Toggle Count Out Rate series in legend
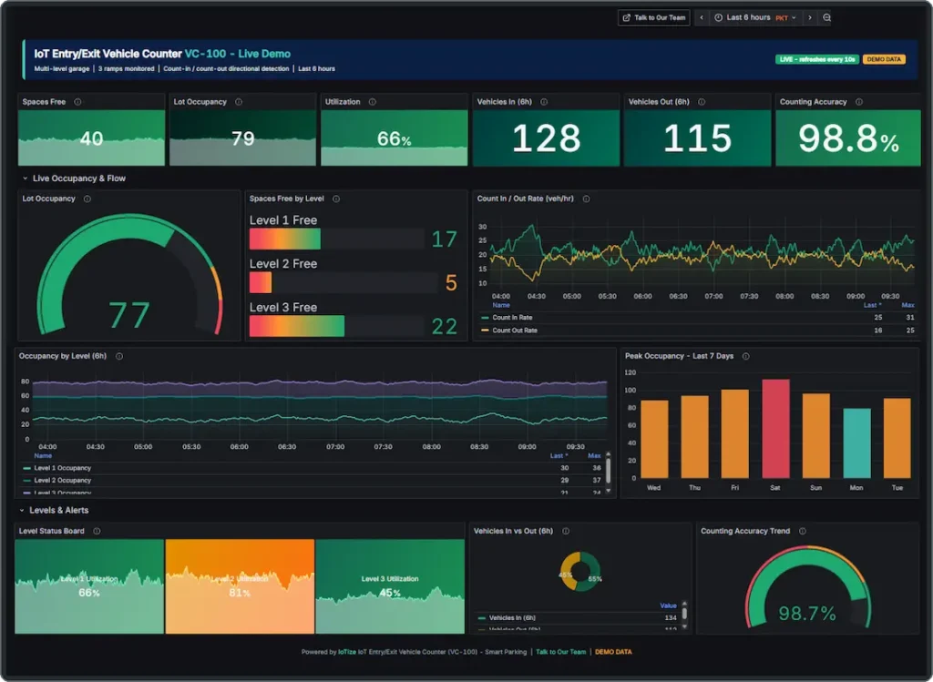This screenshot has height=682, width=933. [x=515, y=330]
